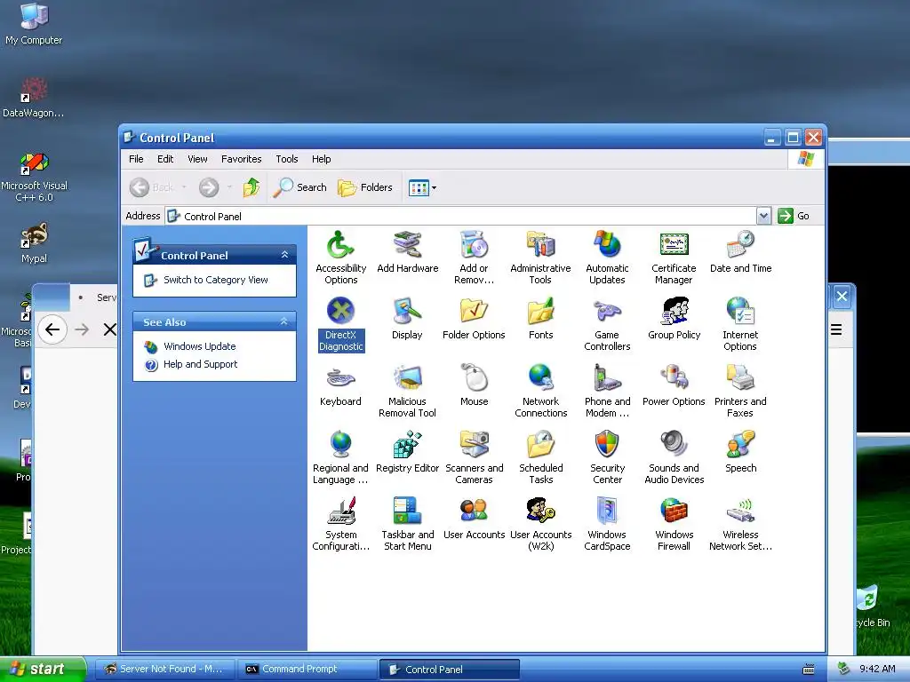Switch to Category View link
Screen dimensions: 910x682
coord(215,280)
